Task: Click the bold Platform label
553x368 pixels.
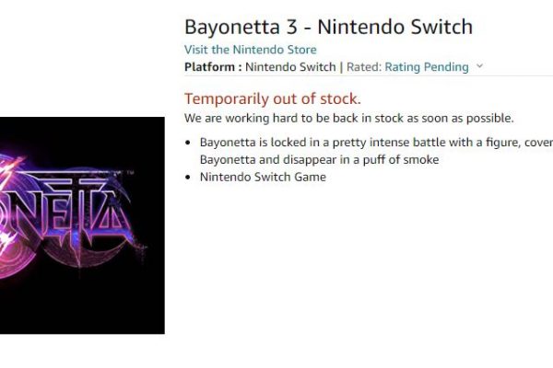Action: (x=213, y=67)
